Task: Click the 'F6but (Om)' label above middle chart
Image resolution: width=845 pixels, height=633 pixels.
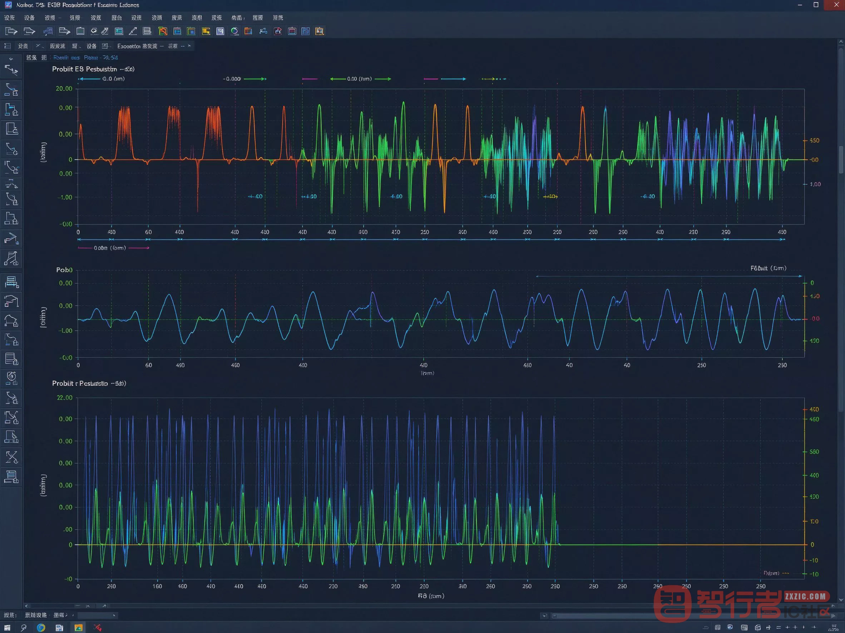Action: coord(768,268)
